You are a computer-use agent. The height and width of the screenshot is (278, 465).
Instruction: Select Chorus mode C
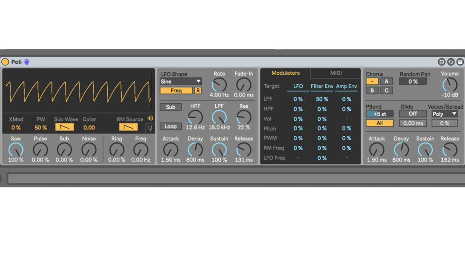(386, 91)
